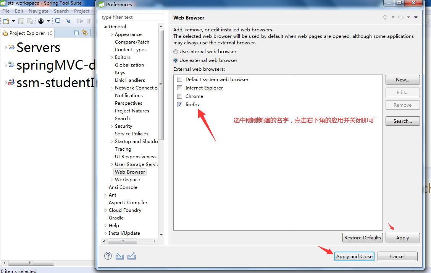Expand the Security preferences node

coord(111,126)
